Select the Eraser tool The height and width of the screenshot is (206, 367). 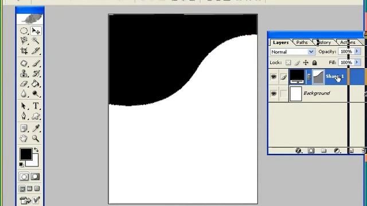click(x=24, y=84)
